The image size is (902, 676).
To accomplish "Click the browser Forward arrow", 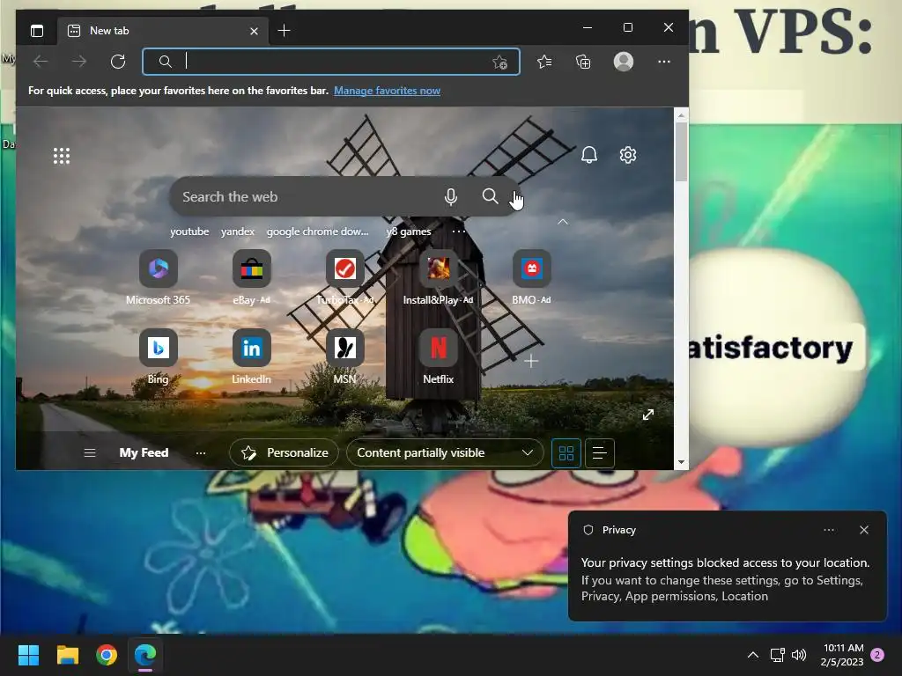I will [x=79, y=62].
